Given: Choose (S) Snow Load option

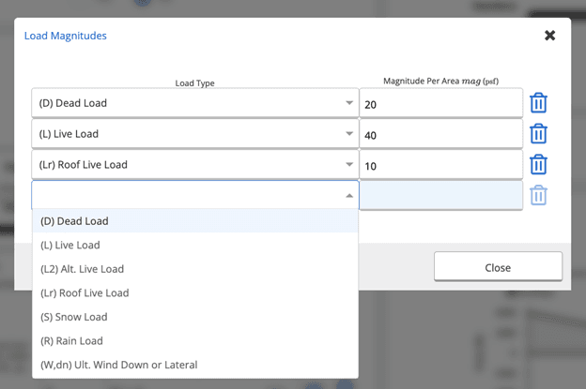Looking at the screenshot, I should click(195, 317).
